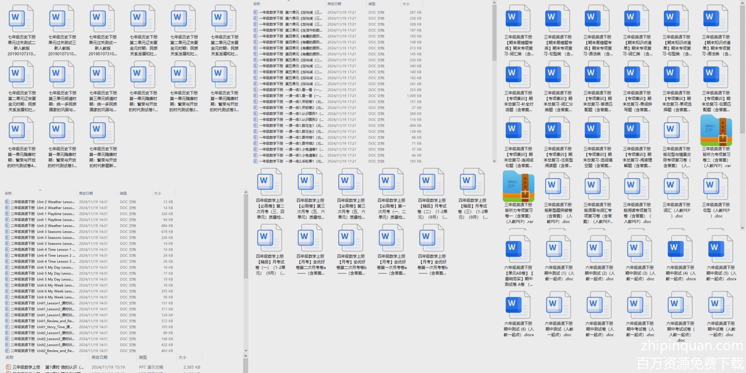Select the Unit1_Story_Time row in 二年级英语下册 list
746x373 pixels.
[x=56, y=327]
